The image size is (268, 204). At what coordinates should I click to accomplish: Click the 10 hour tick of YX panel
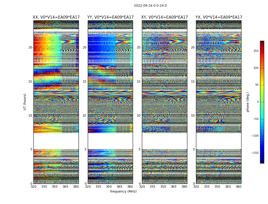(193, 116)
